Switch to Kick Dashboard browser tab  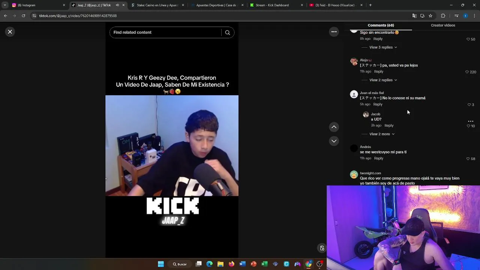tap(276, 5)
